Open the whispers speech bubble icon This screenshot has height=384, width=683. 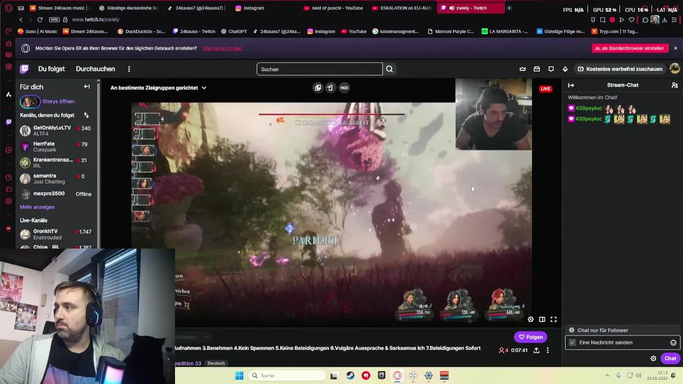click(x=551, y=69)
